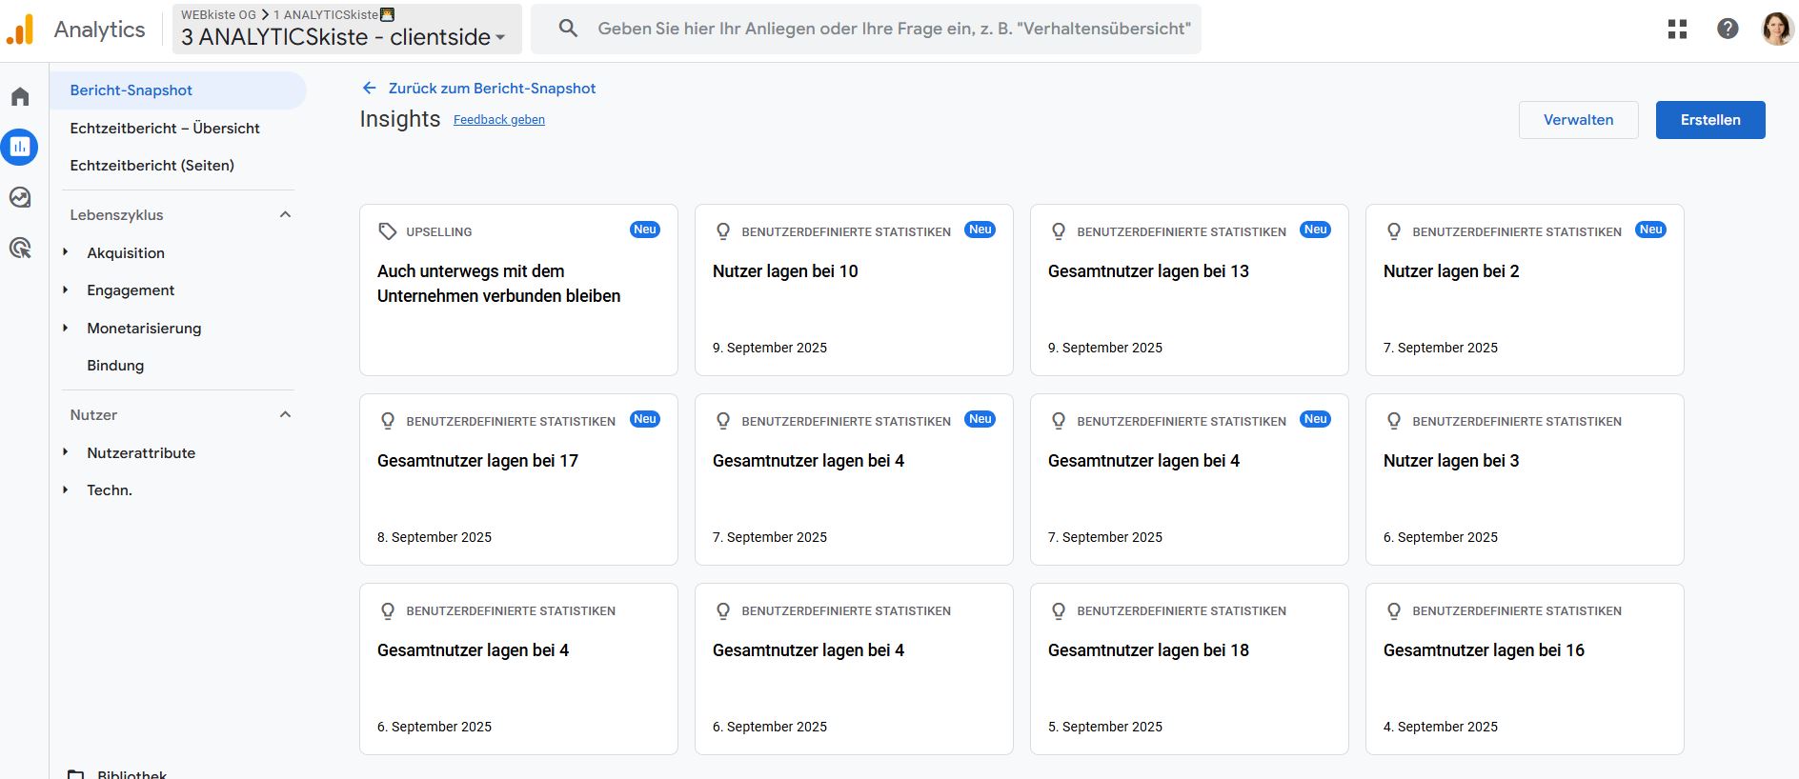Image resolution: width=1799 pixels, height=779 pixels.
Task: Open the user account avatar
Action: 1777,29
